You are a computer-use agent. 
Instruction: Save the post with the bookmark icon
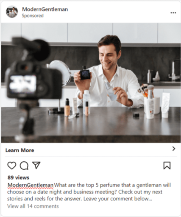[167, 166]
